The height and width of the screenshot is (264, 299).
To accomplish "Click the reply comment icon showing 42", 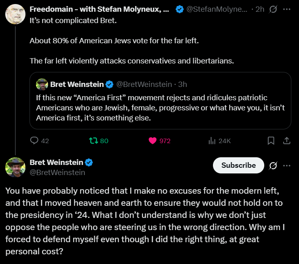I will click(35, 141).
